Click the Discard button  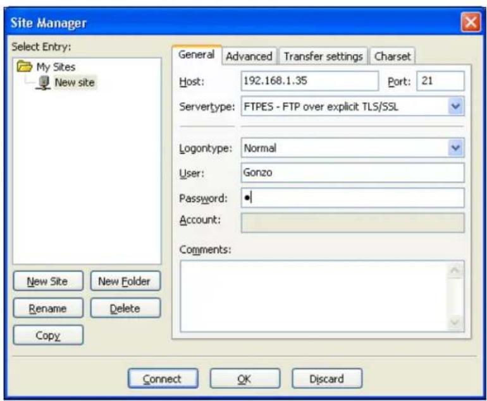click(327, 378)
